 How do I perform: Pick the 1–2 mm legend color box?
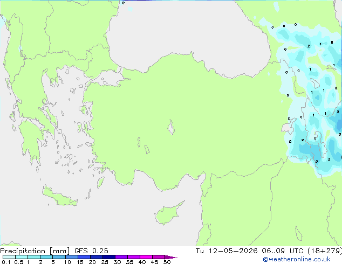pos(34,257)
